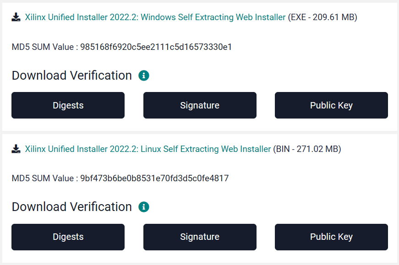Image resolution: width=399 pixels, height=265 pixels.
Task: View Signature for the Linux installer
Action: click(x=200, y=237)
